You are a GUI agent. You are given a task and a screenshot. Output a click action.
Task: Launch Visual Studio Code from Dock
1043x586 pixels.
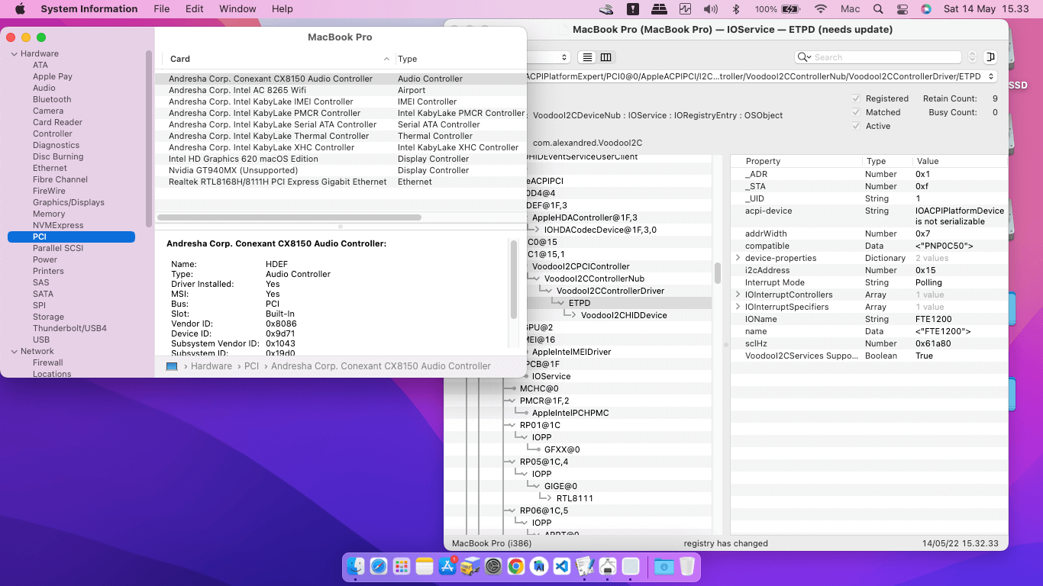click(562, 566)
